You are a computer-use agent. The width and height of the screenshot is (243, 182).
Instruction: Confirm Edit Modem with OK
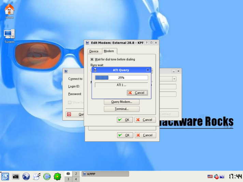point(125,120)
